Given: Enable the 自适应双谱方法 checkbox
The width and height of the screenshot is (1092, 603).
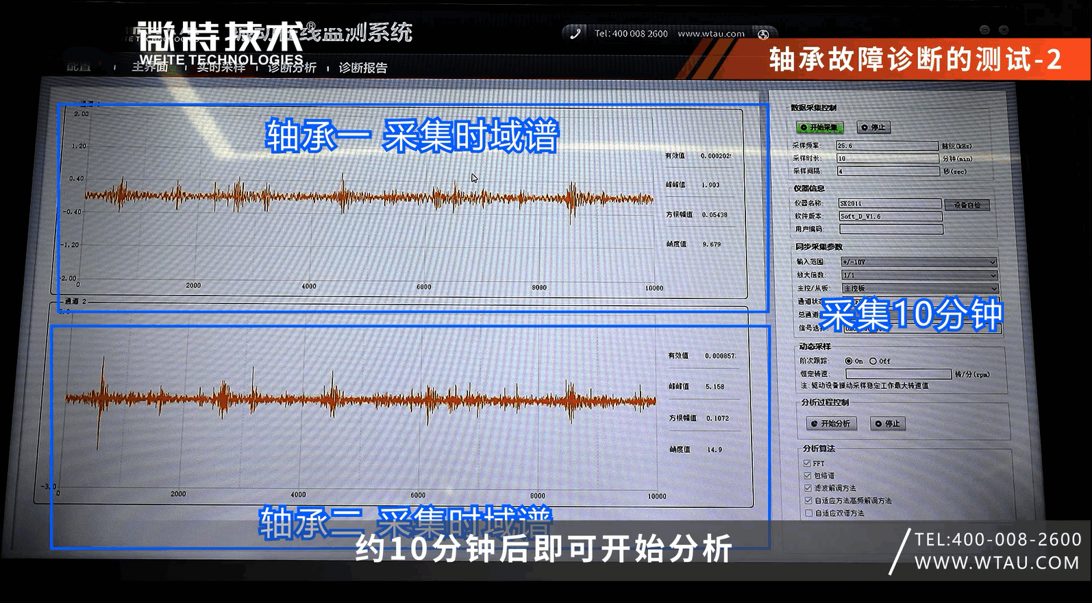Looking at the screenshot, I should [809, 513].
